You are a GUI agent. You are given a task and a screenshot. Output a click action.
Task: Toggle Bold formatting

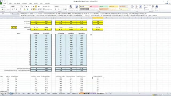point(12,9)
